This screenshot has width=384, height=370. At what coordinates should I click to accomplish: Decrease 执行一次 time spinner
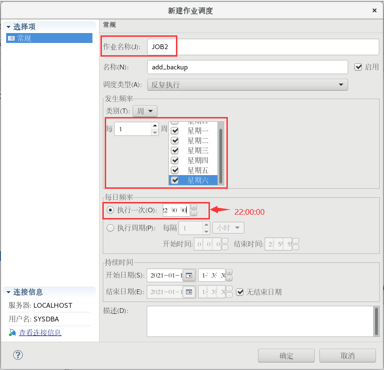click(x=194, y=213)
